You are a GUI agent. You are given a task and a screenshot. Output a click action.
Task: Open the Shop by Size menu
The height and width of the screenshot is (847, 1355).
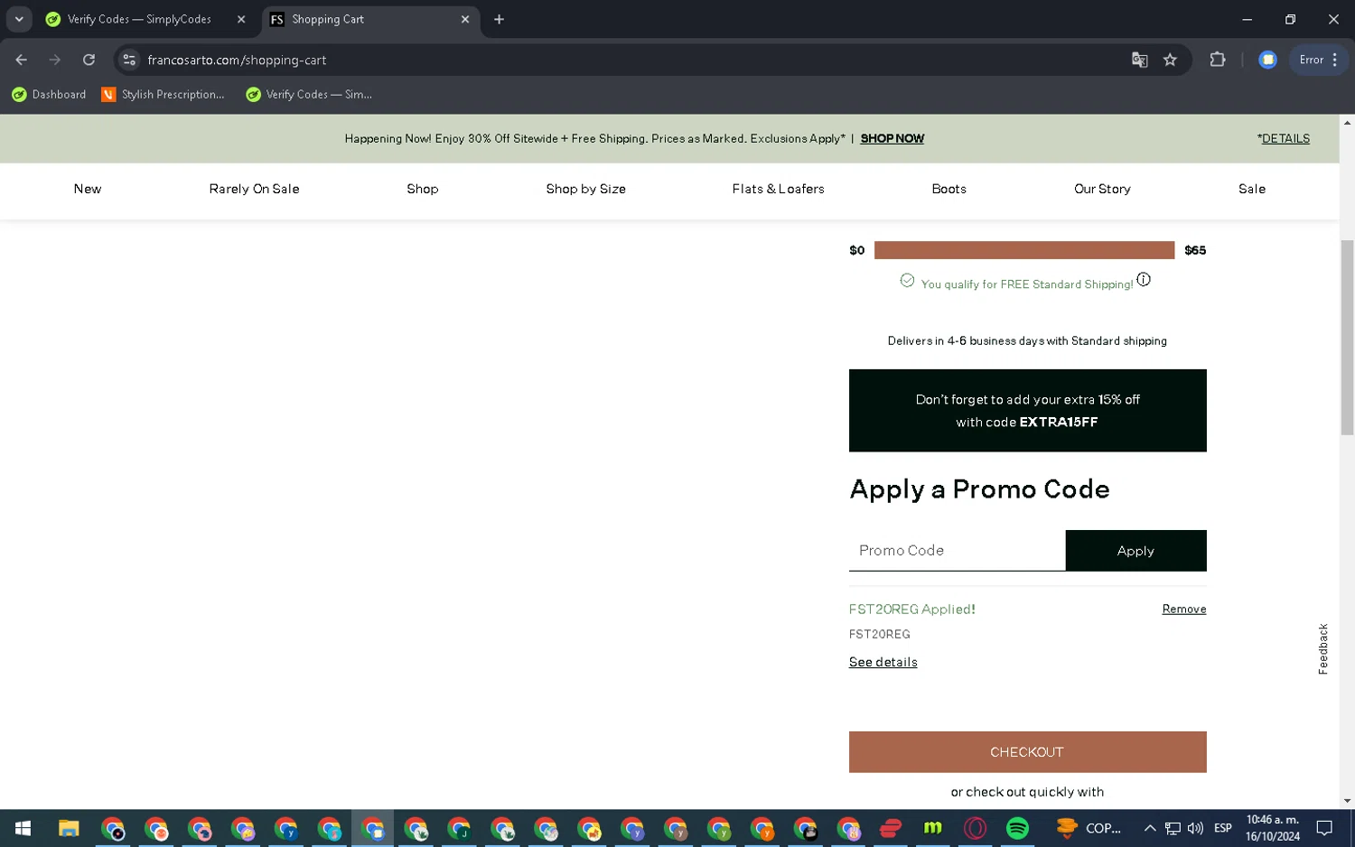pyautogui.click(x=585, y=189)
